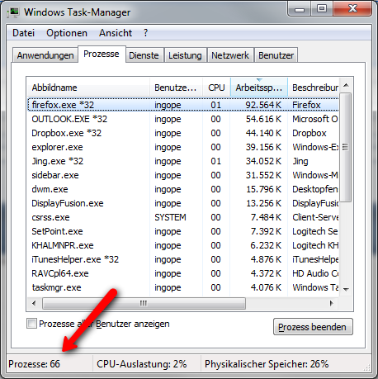Click the Prozess beenden button

click(x=313, y=327)
